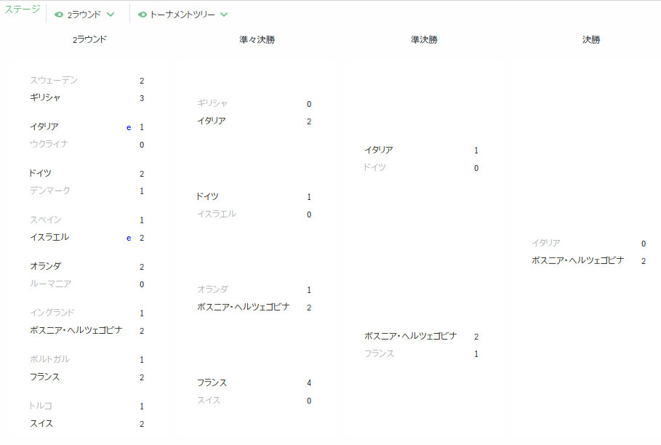Click ボスニア・ヘルツェゴビナ in the 2ラウンド bracket
The image size is (661, 445).
coord(76,330)
